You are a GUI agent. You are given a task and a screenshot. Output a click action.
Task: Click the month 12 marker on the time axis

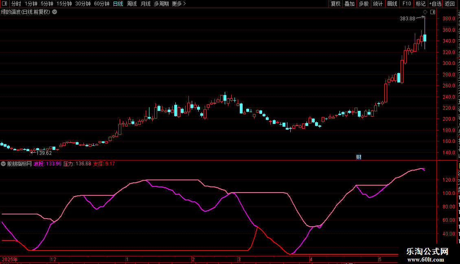click(x=53, y=259)
